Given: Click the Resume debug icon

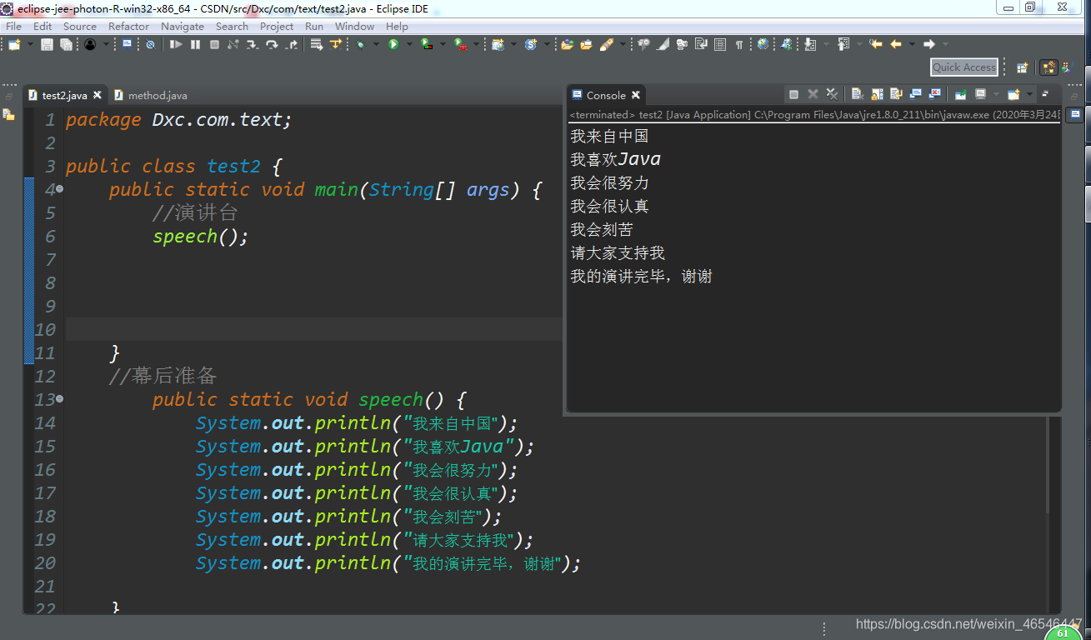Looking at the screenshot, I should coord(176,44).
